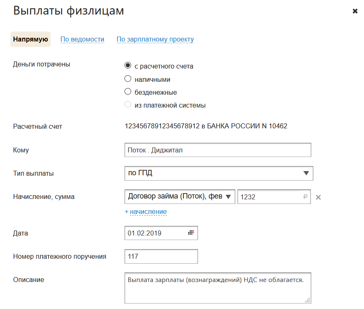Edit the payment order number field
The height and width of the screenshot is (309, 364).
click(161, 257)
